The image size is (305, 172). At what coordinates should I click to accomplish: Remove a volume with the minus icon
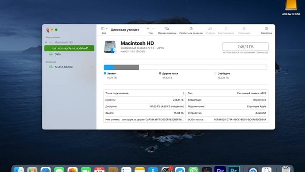153,29
